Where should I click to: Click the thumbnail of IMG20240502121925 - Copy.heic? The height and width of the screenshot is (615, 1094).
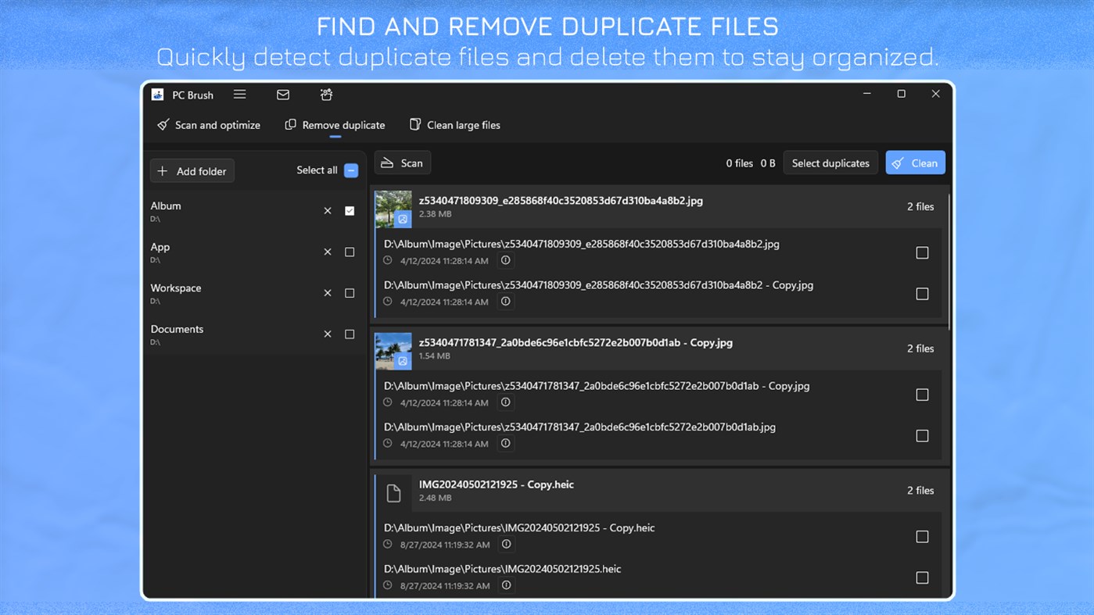point(393,493)
